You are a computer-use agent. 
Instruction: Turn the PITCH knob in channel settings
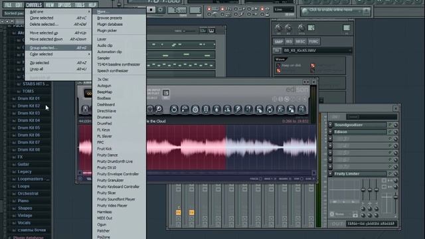(x=301, y=28)
